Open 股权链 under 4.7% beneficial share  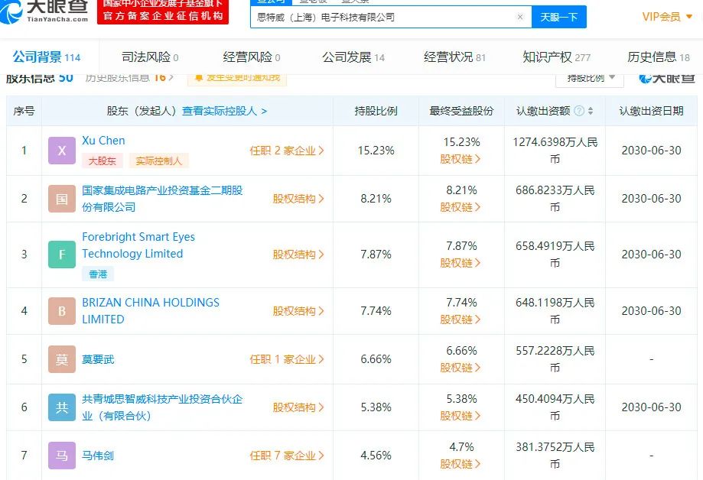pyautogui.click(x=461, y=464)
